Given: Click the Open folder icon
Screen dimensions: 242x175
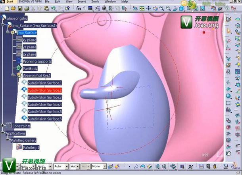Looking at the screenshot, I should tap(13, 8).
